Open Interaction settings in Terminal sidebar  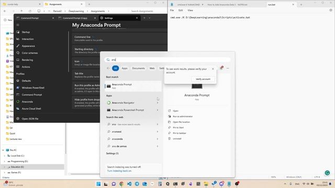pyautogui.click(x=28, y=39)
